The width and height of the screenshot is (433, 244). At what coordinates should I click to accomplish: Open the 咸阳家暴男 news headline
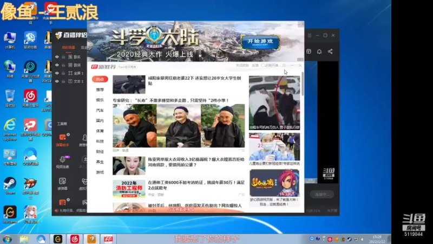click(x=194, y=81)
